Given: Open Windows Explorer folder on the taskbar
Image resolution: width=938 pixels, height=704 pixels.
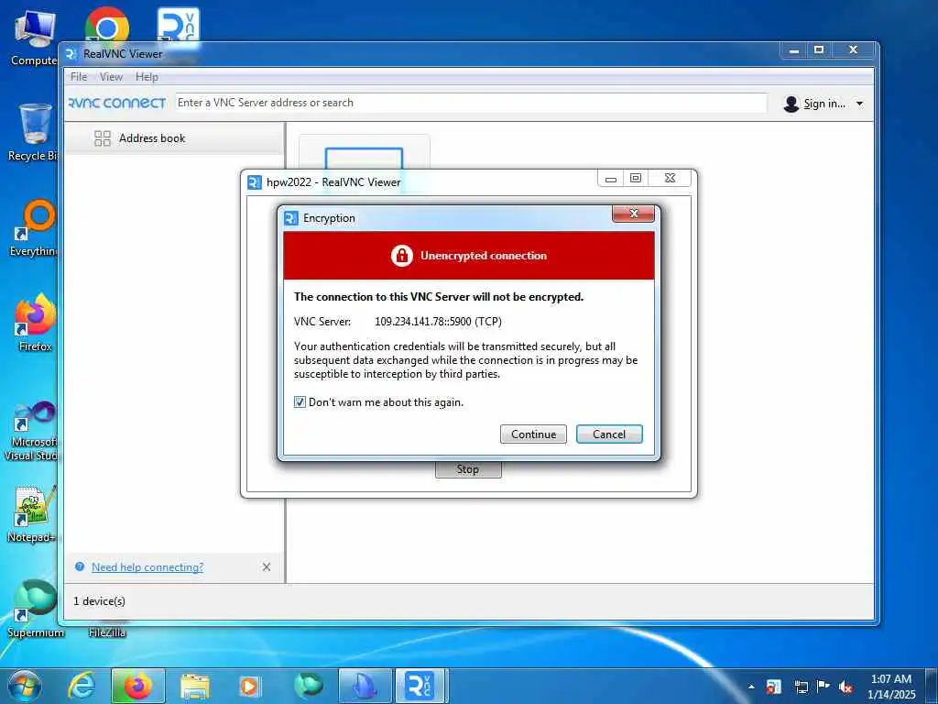Looking at the screenshot, I should (195, 687).
